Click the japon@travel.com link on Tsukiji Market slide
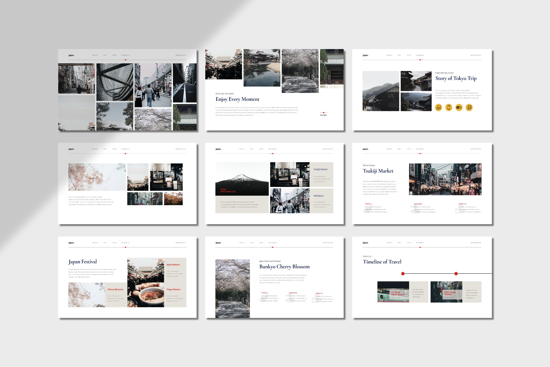 pos(476,149)
